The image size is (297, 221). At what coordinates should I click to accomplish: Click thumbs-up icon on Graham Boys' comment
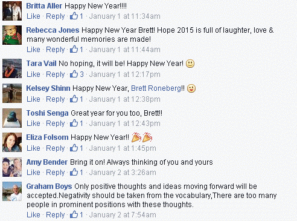tap(74, 214)
